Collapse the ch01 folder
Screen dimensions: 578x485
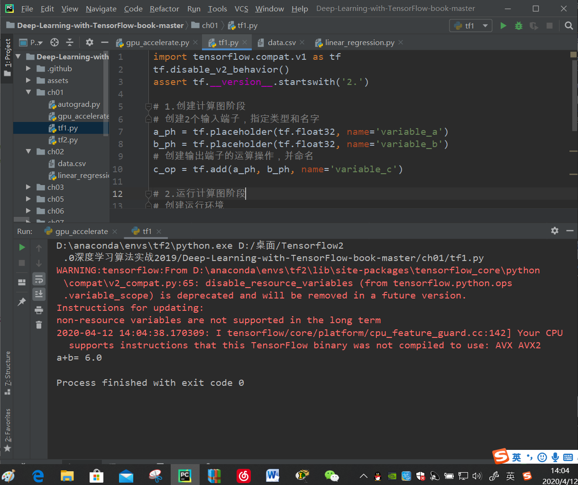28,92
